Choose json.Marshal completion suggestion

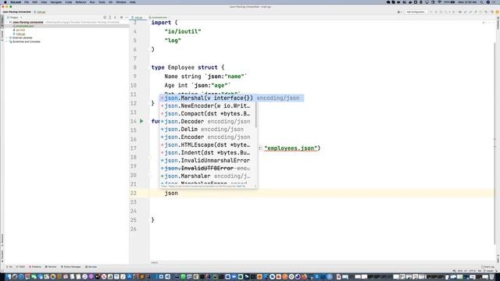pos(232,98)
